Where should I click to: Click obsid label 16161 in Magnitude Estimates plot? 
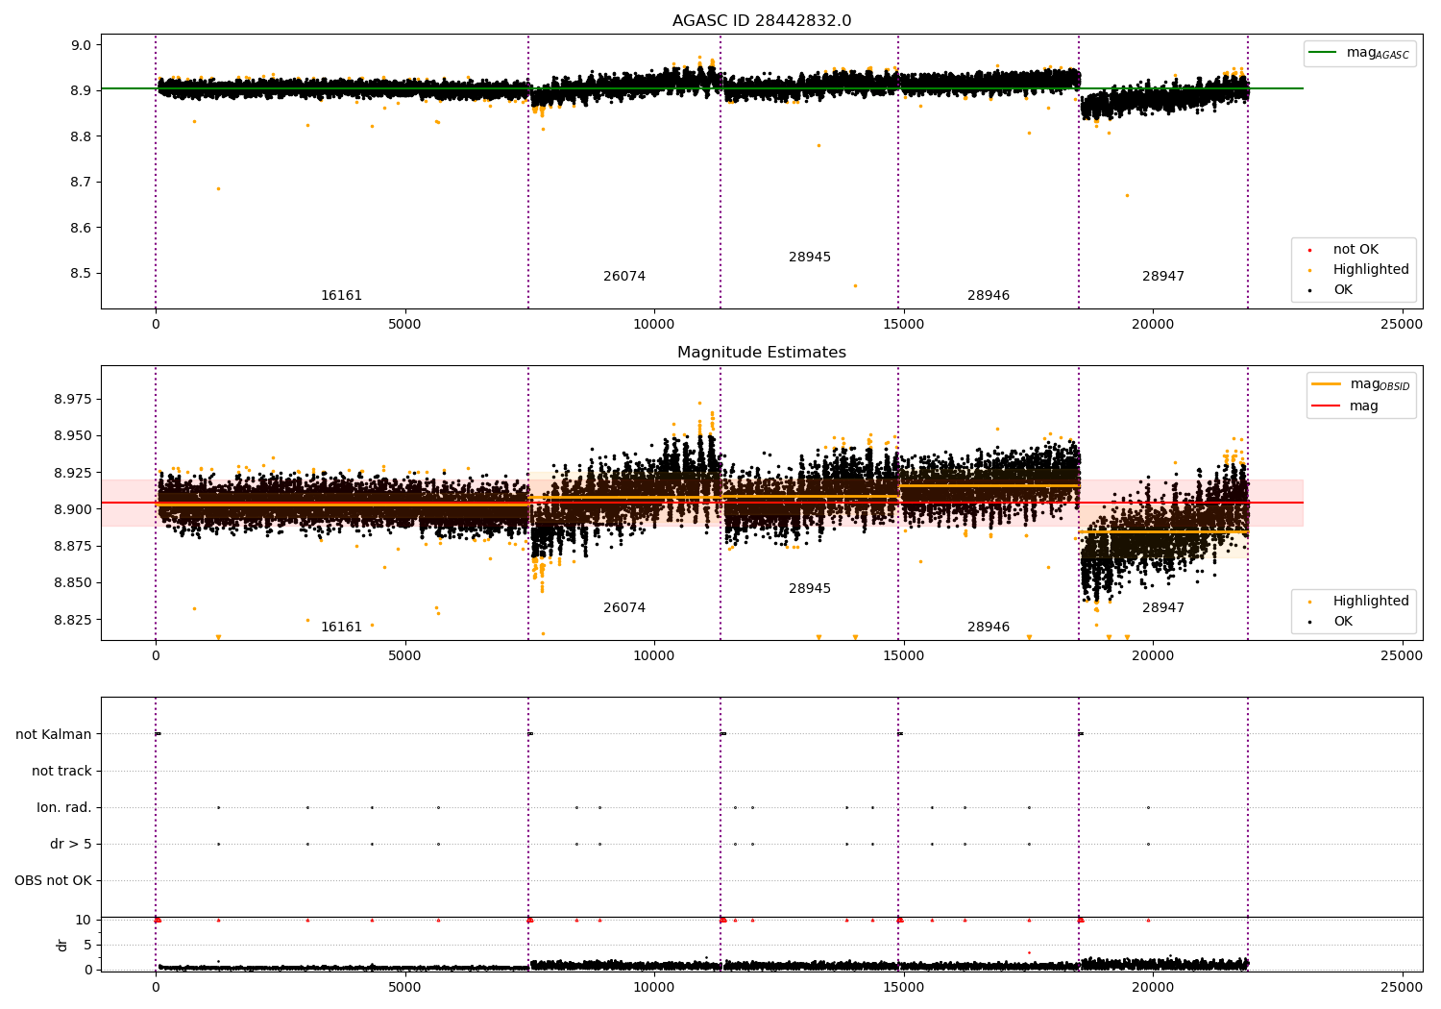[341, 628]
